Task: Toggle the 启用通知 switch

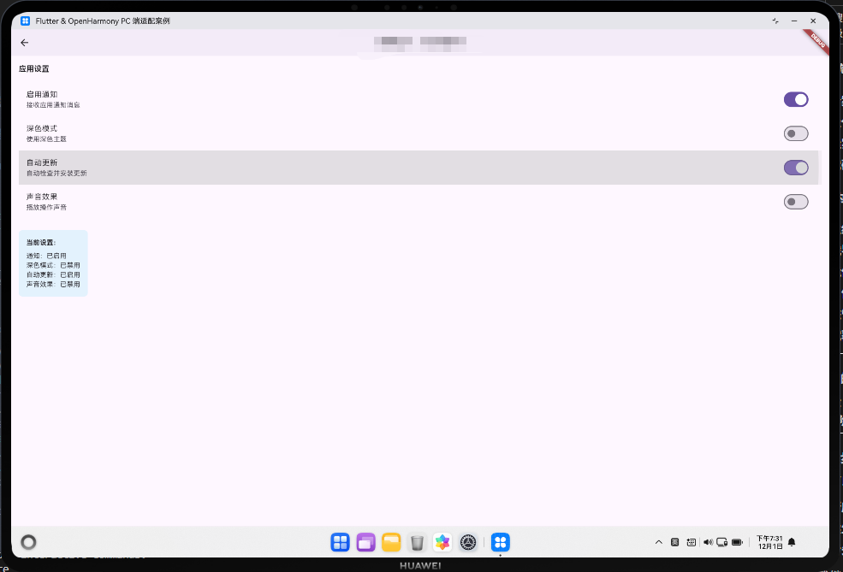Action: coord(796,99)
